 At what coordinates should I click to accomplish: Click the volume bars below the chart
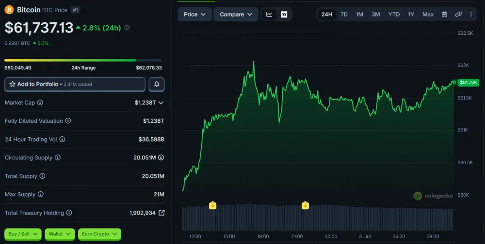(x=317, y=217)
